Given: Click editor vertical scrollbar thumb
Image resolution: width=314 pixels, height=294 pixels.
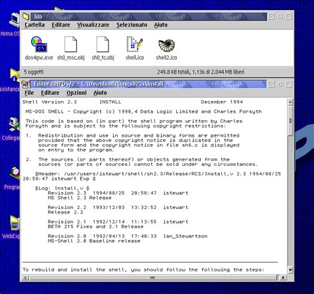Looking at the screenshot, I should click(x=290, y=121).
